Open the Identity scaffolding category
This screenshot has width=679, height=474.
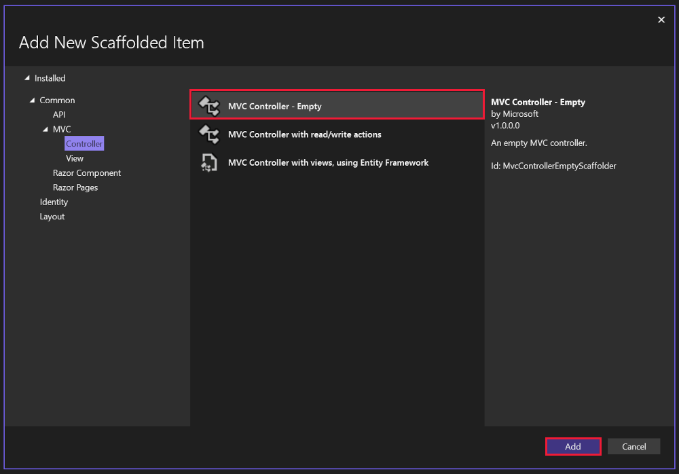[54, 202]
